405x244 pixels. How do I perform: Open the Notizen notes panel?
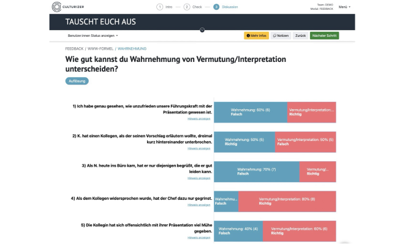click(281, 36)
